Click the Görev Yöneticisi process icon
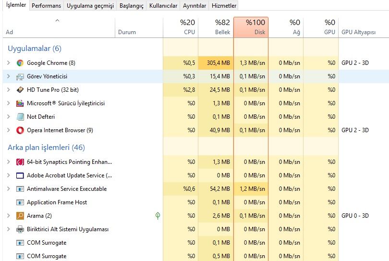The width and height of the screenshot is (389, 261). pyautogui.click(x=20, y=76)
